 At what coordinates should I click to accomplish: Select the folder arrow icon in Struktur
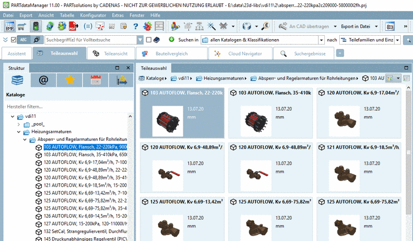point(121,80)
